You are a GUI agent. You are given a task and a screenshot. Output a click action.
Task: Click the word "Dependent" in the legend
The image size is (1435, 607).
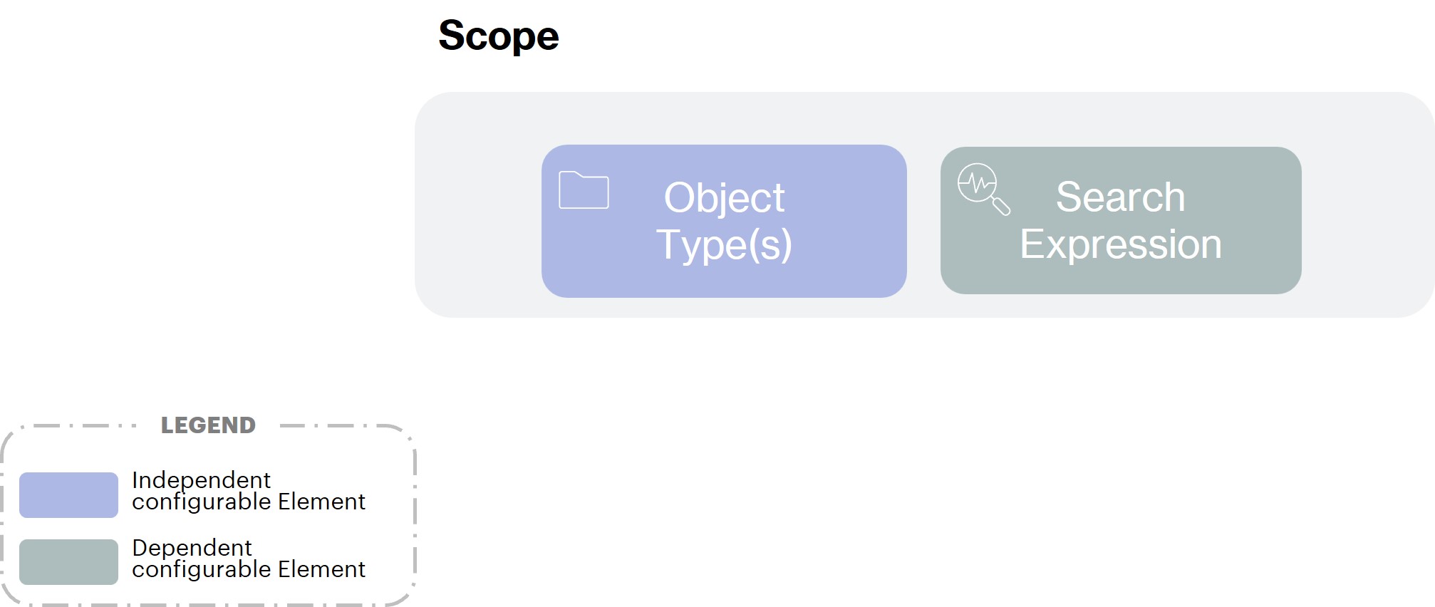pos(192,547)
